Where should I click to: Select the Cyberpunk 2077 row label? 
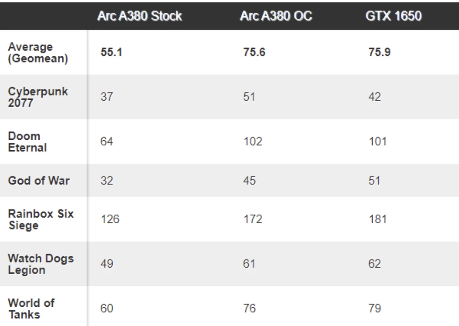pyautogui.click(x=38, y=97)
